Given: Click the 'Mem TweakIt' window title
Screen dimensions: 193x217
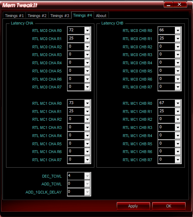Looking at the screenshot, I should (x=20, y=5).
